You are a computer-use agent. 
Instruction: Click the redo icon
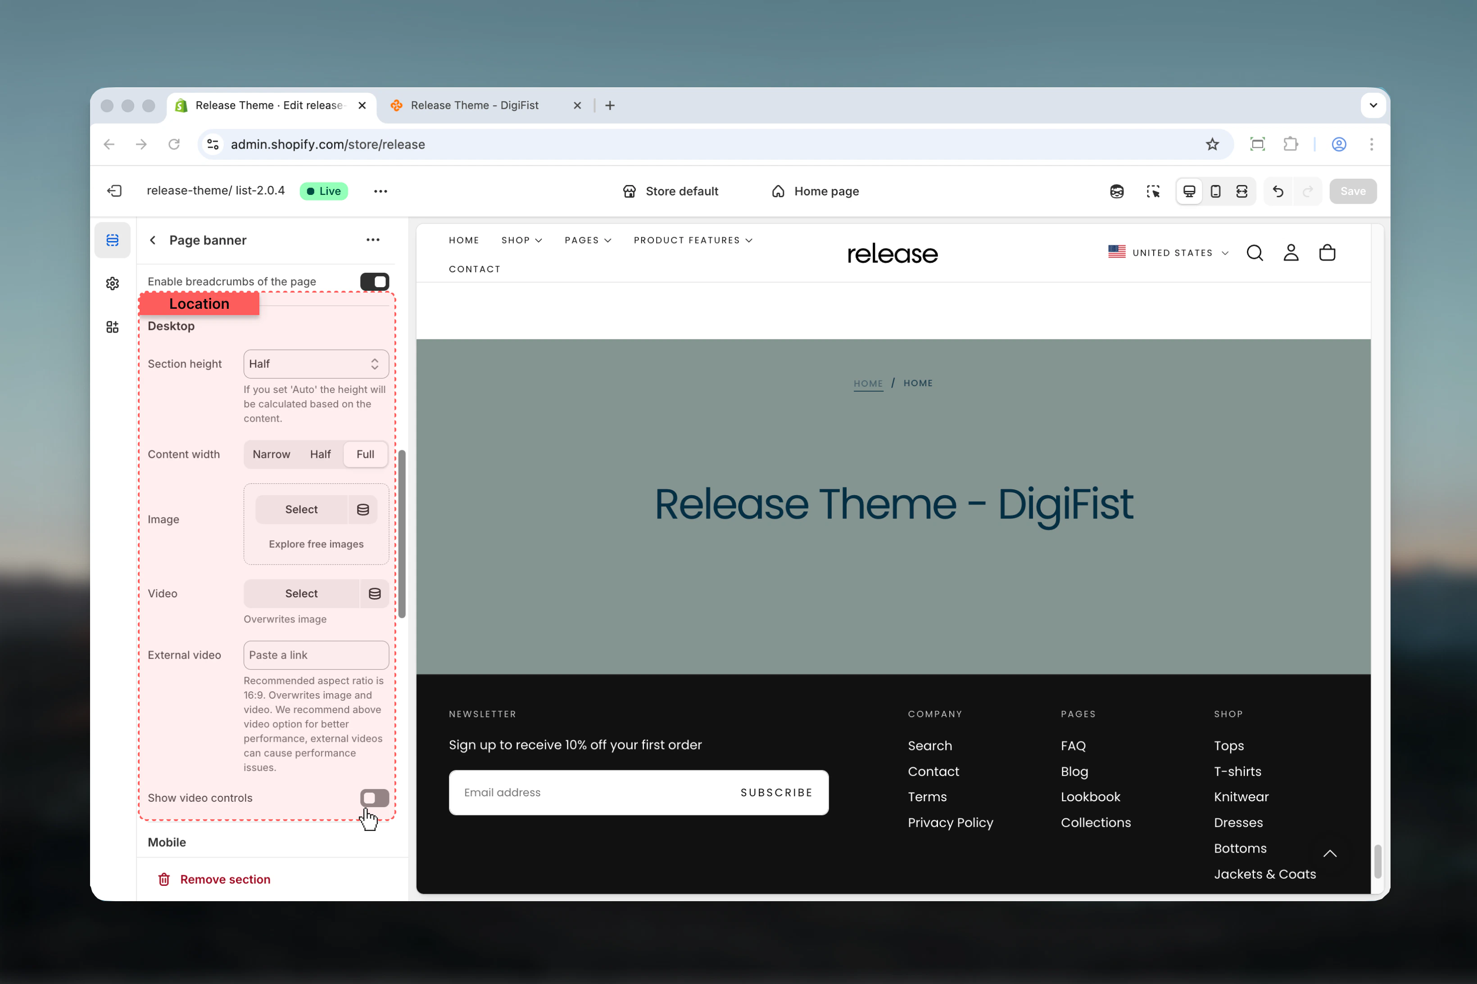pyautogui.click(x=1308, y=191)
